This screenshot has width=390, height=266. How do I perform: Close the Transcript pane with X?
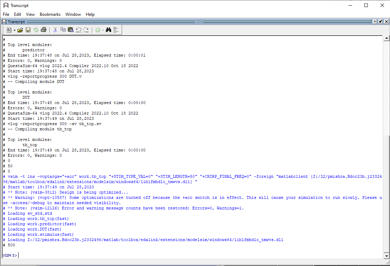[x=386, y=22]
